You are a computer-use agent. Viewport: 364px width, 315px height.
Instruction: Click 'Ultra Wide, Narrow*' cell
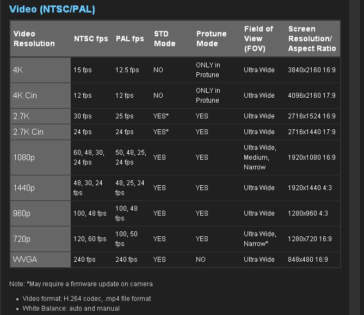pos(260,239)
